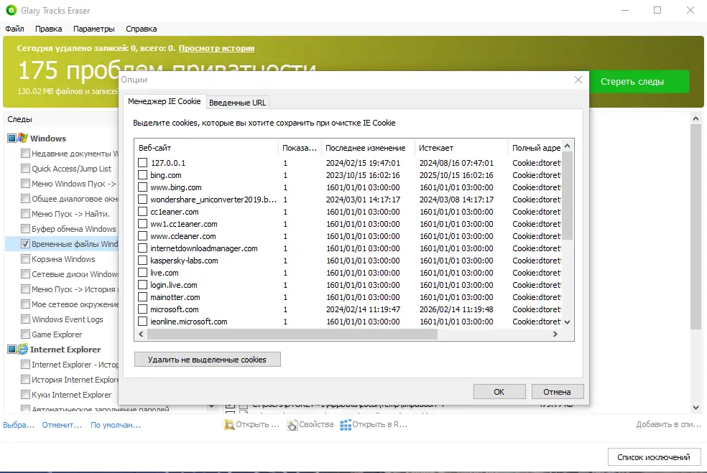Open the Правка menu
Viewport: 707px width, 473px height.
[x=49, y=29]
